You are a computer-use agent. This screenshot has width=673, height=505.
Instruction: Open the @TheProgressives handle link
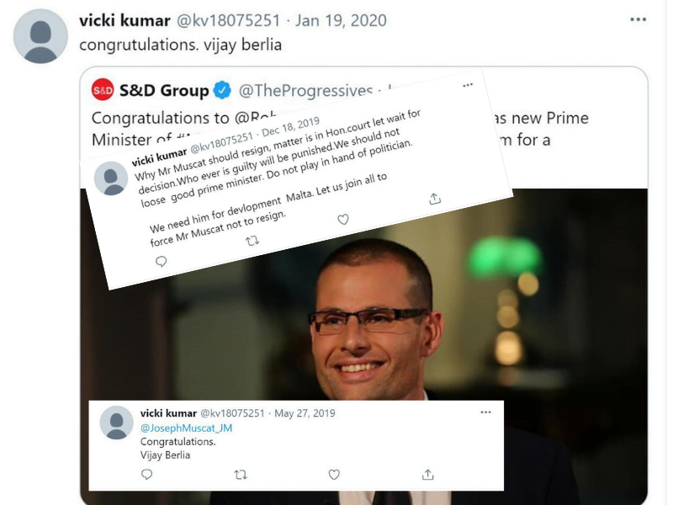coord(305,91)
